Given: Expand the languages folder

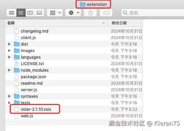Looking at the screenshot, I should [x=9, y=57].
